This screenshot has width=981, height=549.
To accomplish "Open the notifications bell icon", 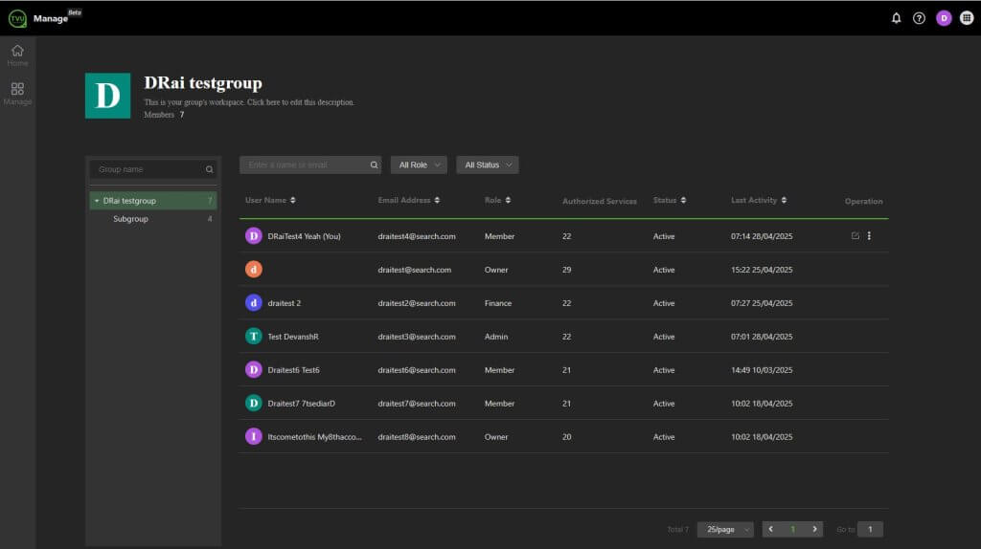I will click(x=896, y=18).
